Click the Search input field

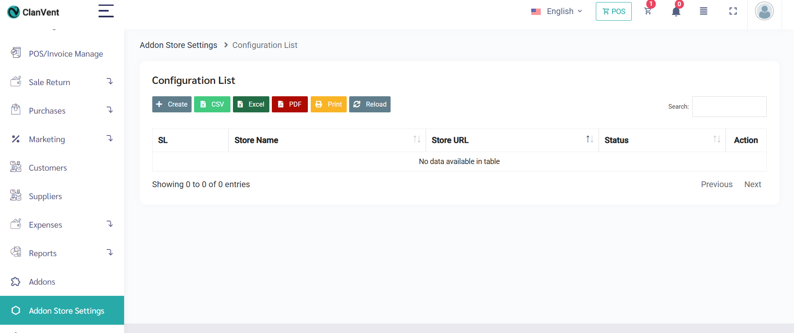pos(729,107)
